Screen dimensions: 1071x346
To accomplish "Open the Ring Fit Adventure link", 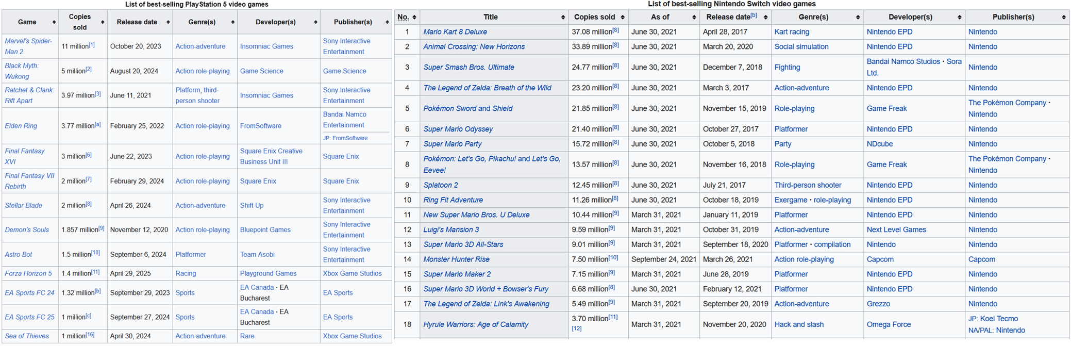I will (453, 200).
